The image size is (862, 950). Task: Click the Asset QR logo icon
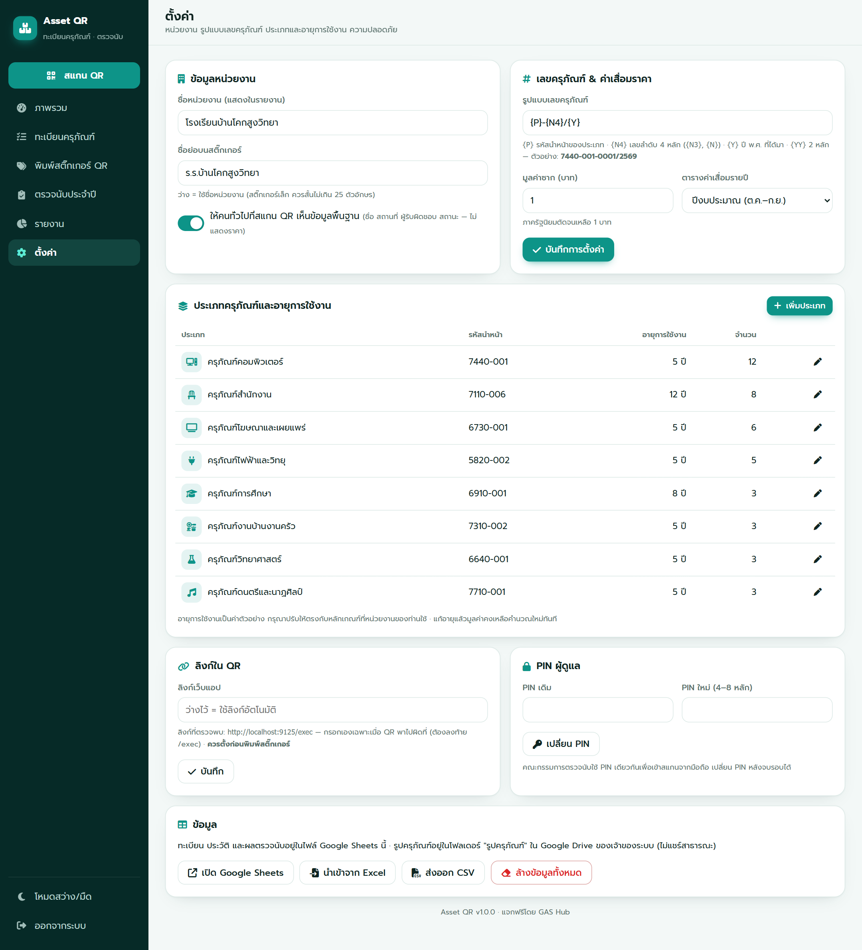[x=25, y=28]
